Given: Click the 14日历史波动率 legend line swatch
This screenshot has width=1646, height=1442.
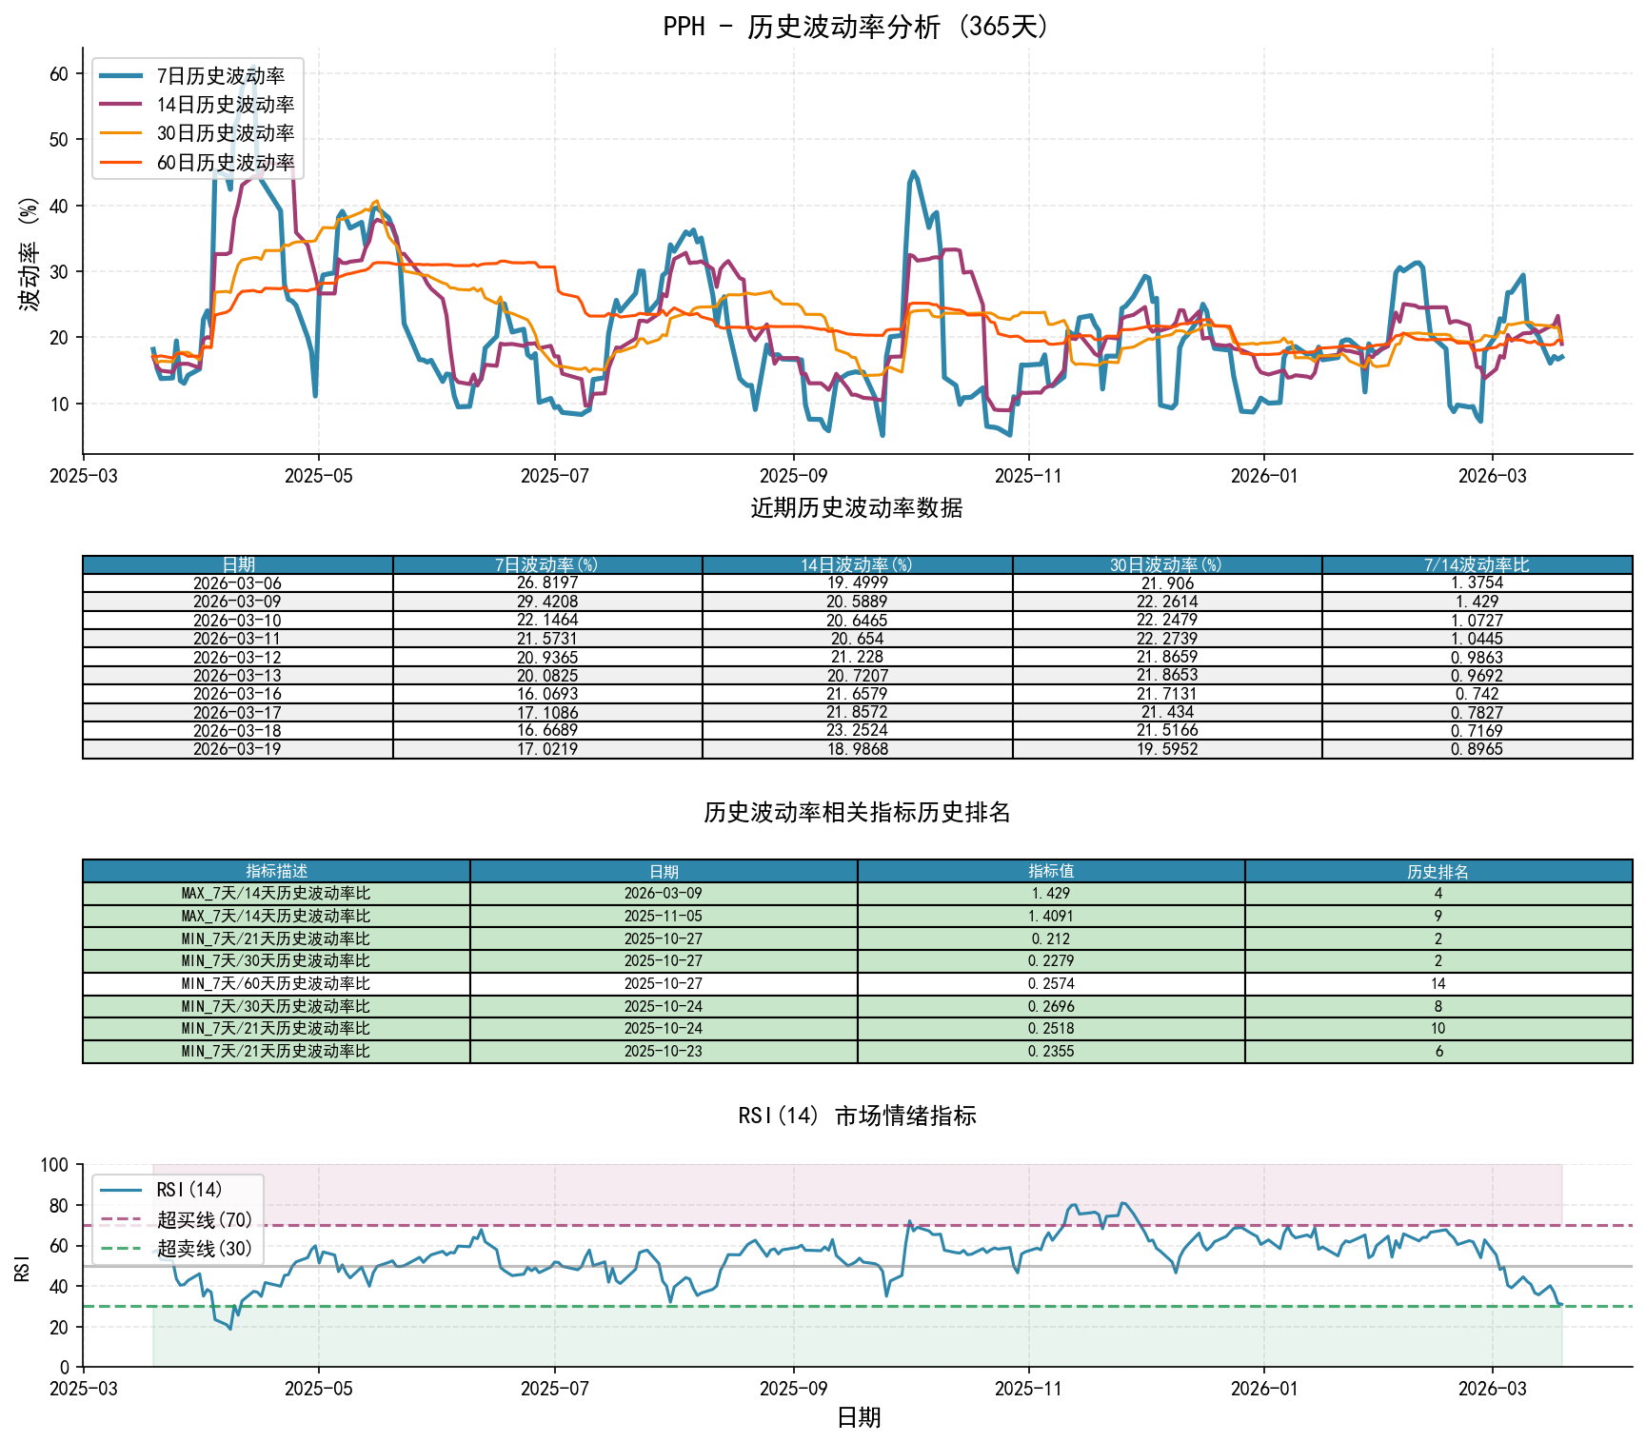Looking at the screenshot, I should 123,105.
